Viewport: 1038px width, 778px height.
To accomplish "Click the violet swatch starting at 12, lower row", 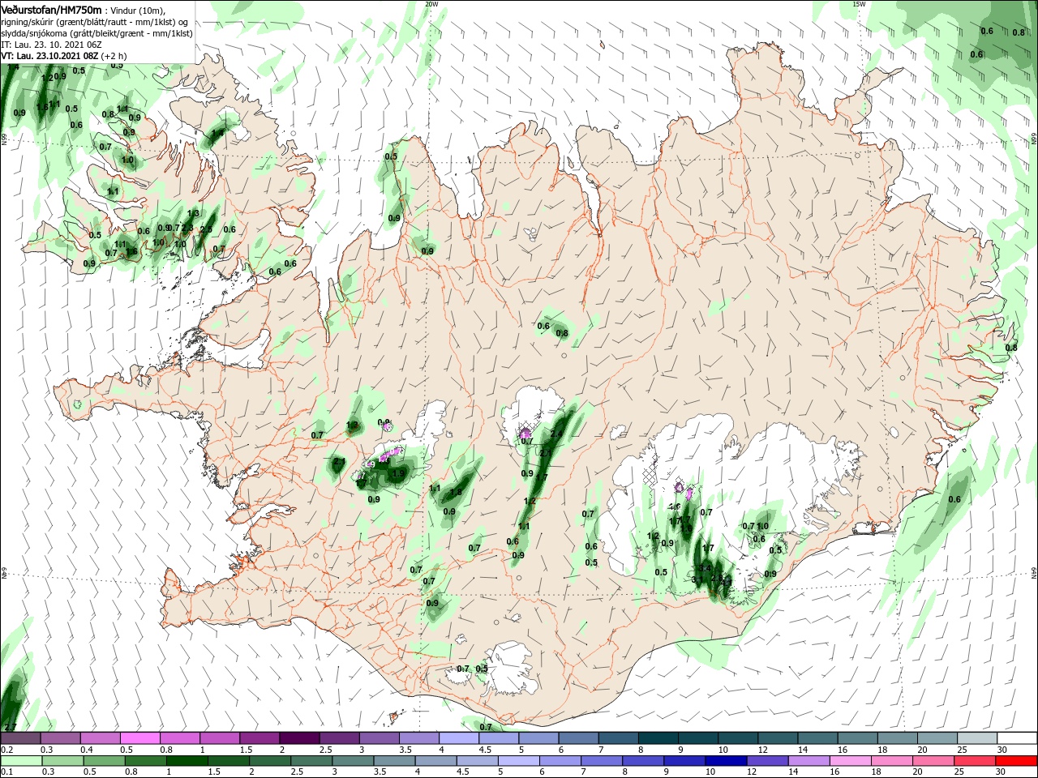I will pos(768,761).
